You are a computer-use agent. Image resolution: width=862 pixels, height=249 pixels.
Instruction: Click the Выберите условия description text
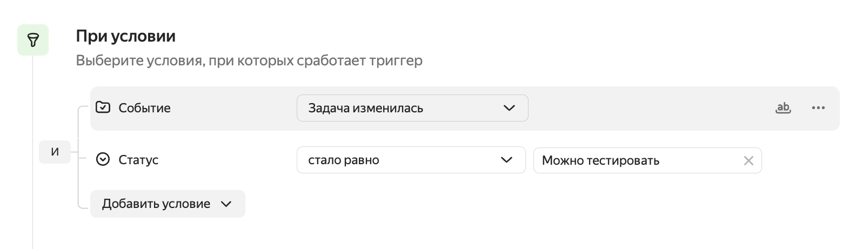(249, 60)
